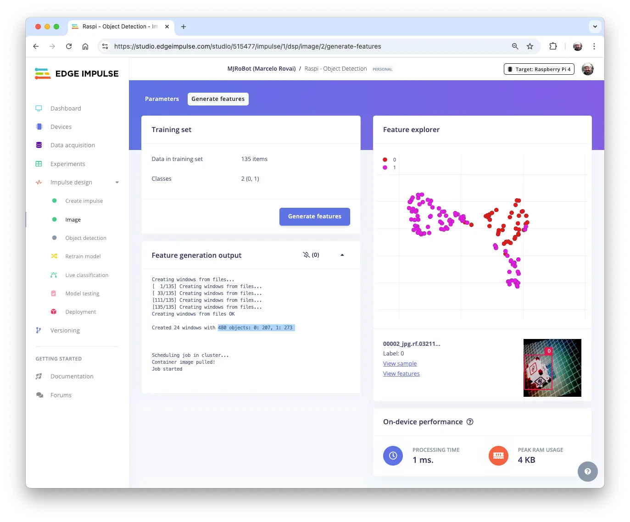Open the On-device performance help icon
Screen dimensions: 630x522
click(470, 422)
